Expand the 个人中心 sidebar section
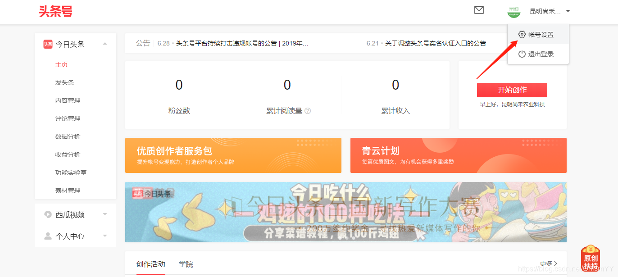The width and height of the screenshot is (618, 277). coord(105,236)
